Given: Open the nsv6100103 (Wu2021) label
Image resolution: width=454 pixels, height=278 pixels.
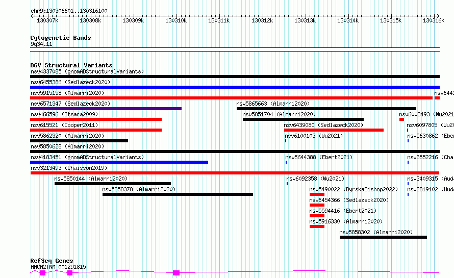Looking at the screenshot, I should pos(314,136).
